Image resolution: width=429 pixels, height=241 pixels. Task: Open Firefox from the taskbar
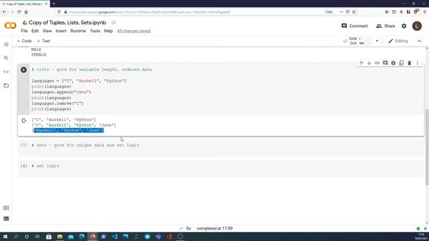[x=93, y=236]
